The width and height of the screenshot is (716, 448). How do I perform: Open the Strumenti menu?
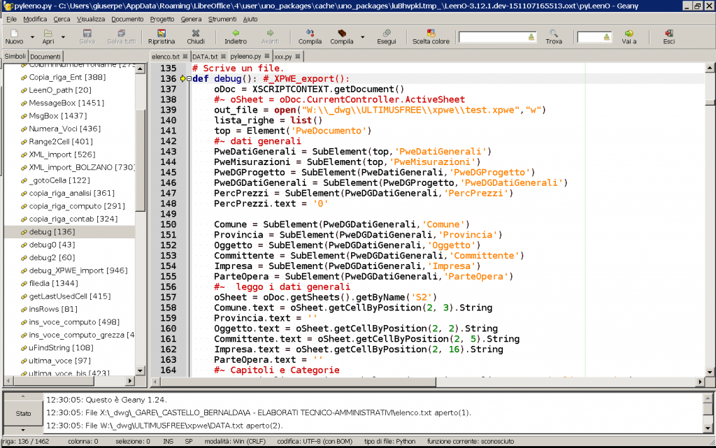coord(222,19)
